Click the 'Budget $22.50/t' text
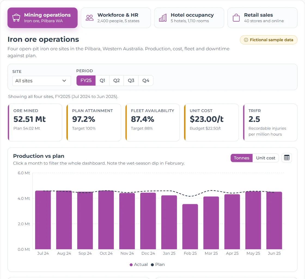The width and height of the screenshot is (305, 279). (x=205, y=128)
